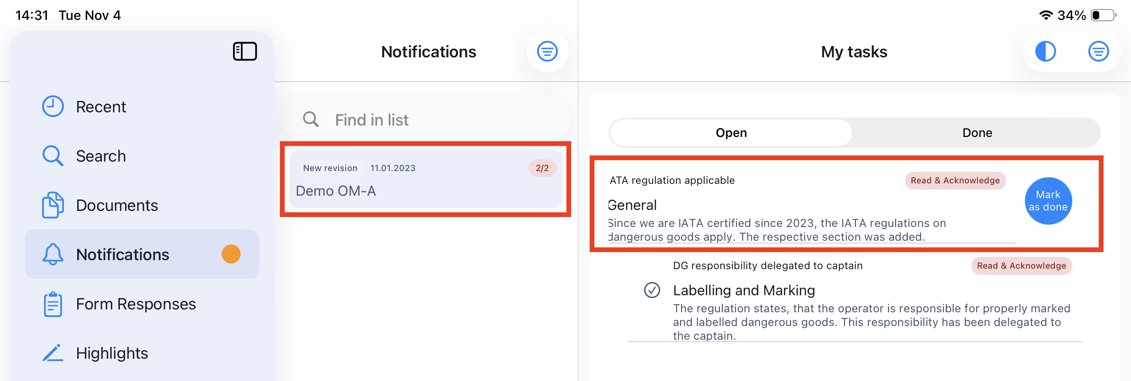This screenshot has height=381, width=1131.
Task: Click Read & Acknowledge tag on DG responsibility task
Action: tap(1021, 266)
